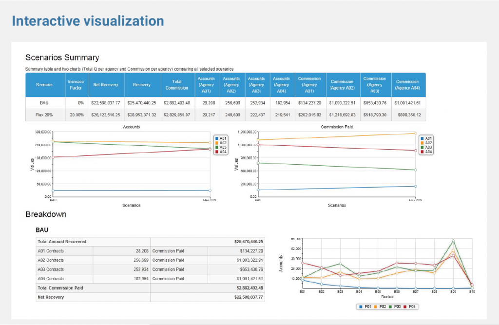Toggle A04 series in Commission Paid legend
The width and height of the screenshot is (499, 325).
tap(422, 152)
